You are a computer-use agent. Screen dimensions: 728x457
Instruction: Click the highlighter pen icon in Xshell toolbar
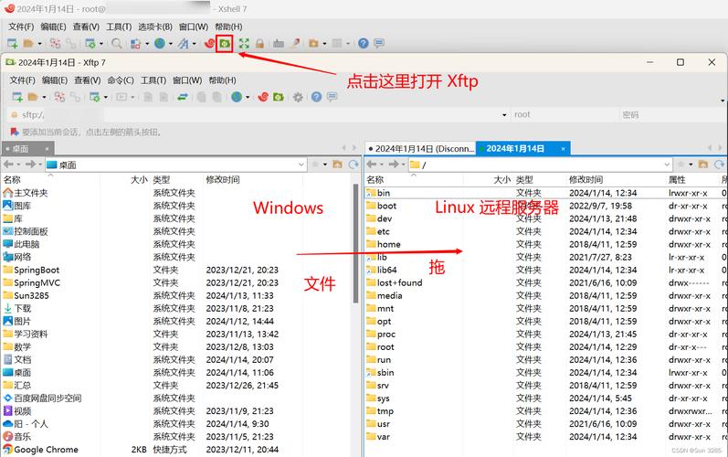click(x=295, y=44)
